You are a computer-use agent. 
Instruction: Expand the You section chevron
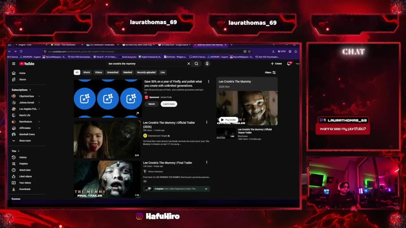(x=19, y=151)
